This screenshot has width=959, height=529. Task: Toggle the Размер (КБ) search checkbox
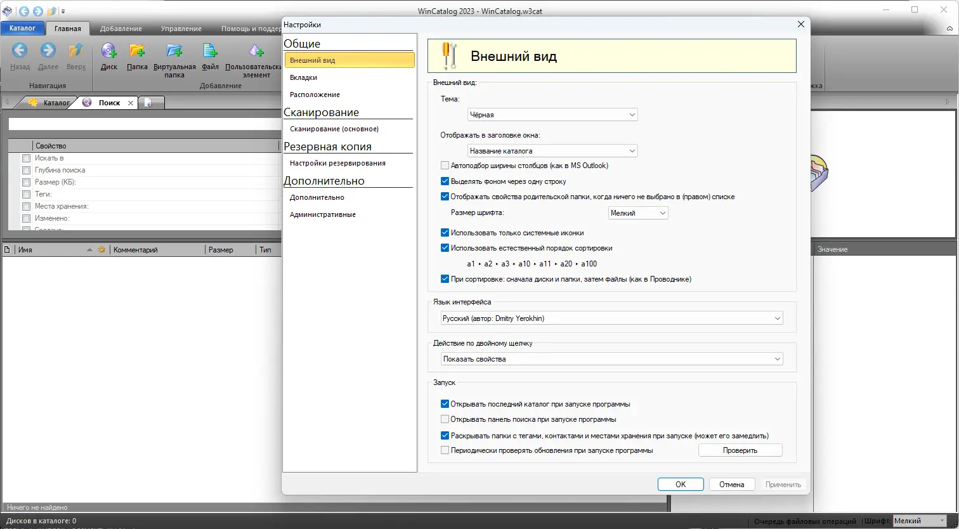26,182
